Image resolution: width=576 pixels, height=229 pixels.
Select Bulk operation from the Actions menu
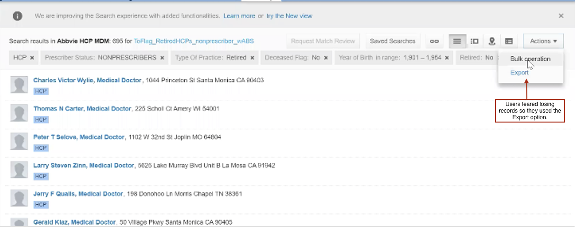coord(531,59)
